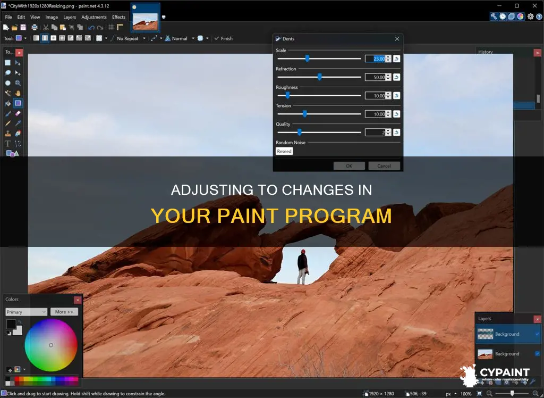Click the Cut scissors icon
Screen dimensions: 544x398
tap(46, 27)
